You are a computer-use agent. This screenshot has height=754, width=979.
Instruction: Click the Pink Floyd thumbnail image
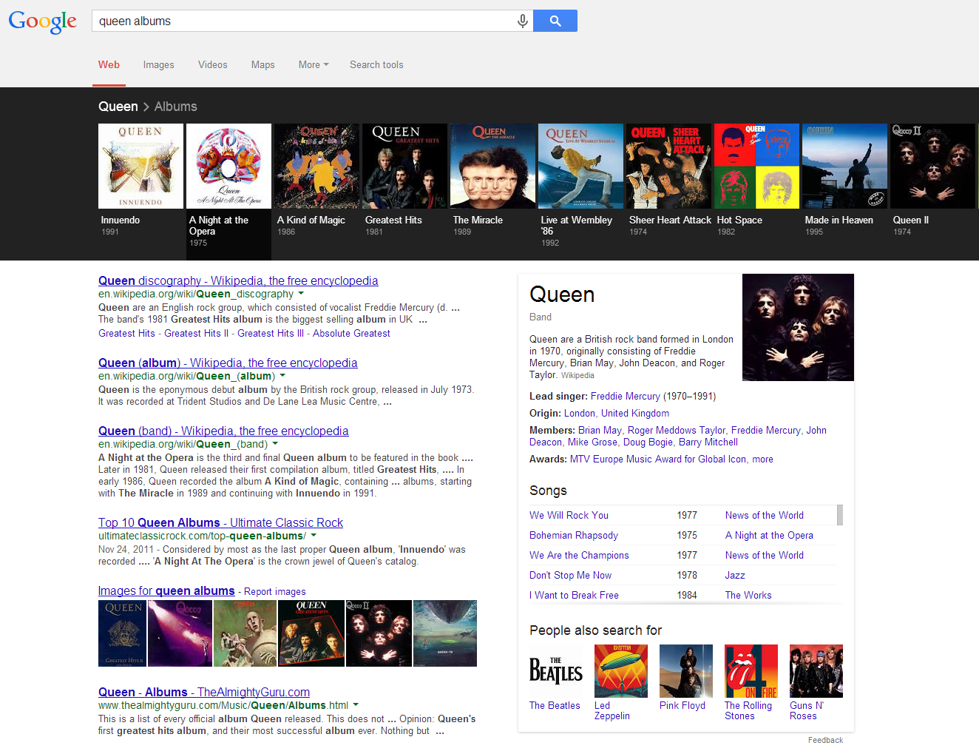[x=686, y=671]
